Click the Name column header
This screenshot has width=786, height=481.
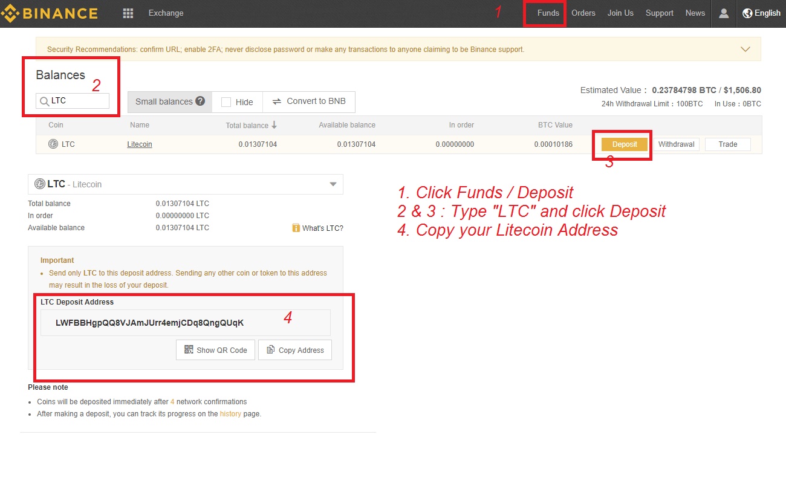tap(140, 125)
